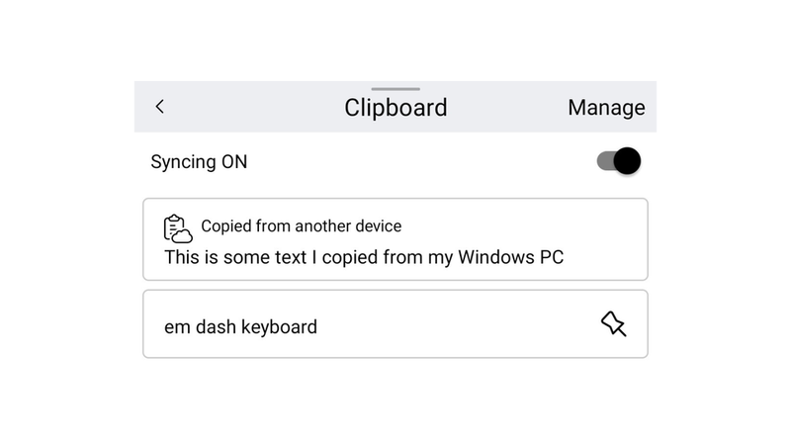Image resolution: width=791 pixels, height=445 pixels.
Task: Click the Clipboard header title
Action: (x=395, y=108)
